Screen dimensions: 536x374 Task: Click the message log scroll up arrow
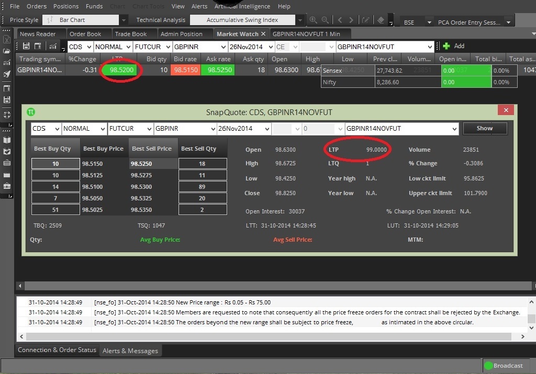pos(531,302)
